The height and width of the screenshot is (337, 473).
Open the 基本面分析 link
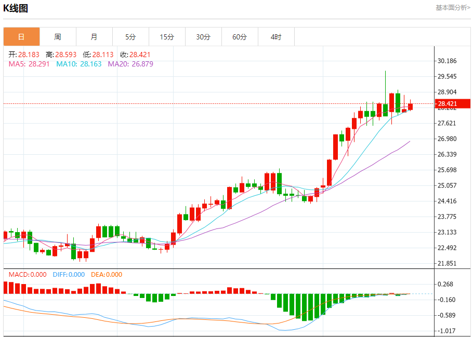click(453, 8)
